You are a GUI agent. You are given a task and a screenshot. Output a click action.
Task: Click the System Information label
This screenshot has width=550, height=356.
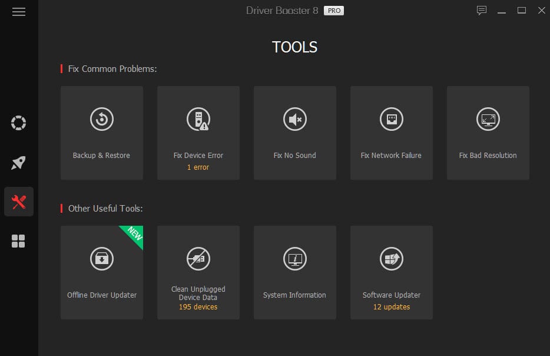click(x=294, y=295)
